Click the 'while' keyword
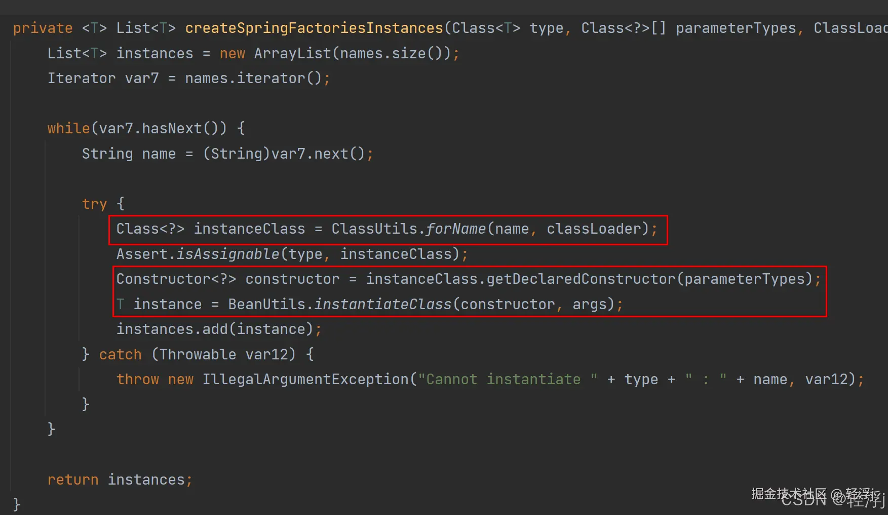The width and height of the screenshot is (888, 515). coord(69,128)
